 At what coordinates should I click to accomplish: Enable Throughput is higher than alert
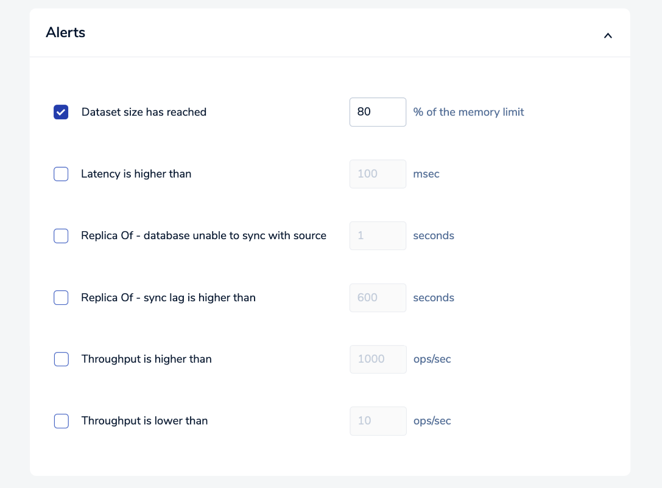(x=61, y=359)
